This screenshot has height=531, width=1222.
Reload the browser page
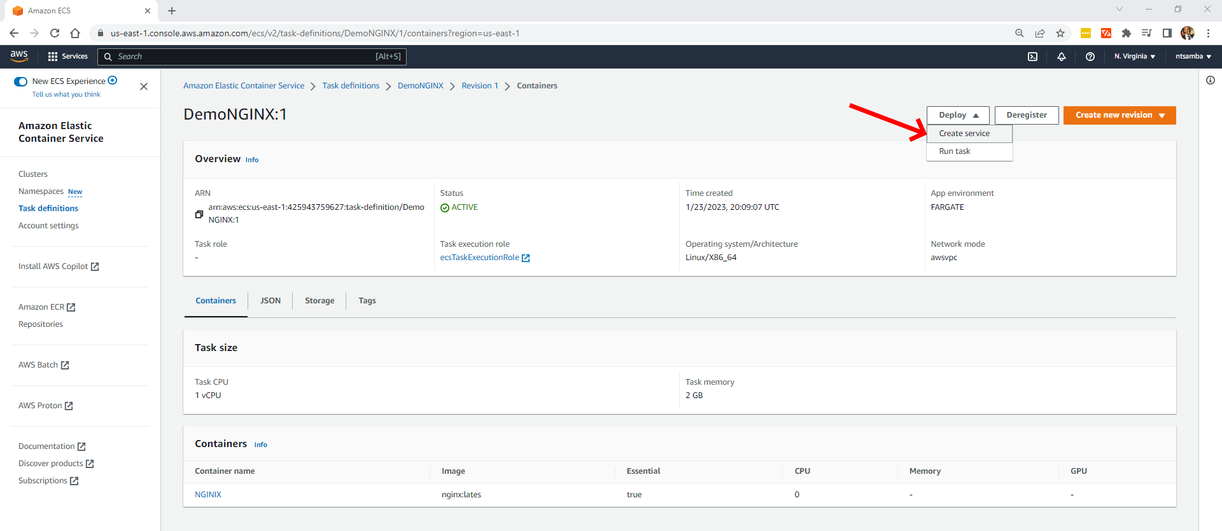(55, 33)
